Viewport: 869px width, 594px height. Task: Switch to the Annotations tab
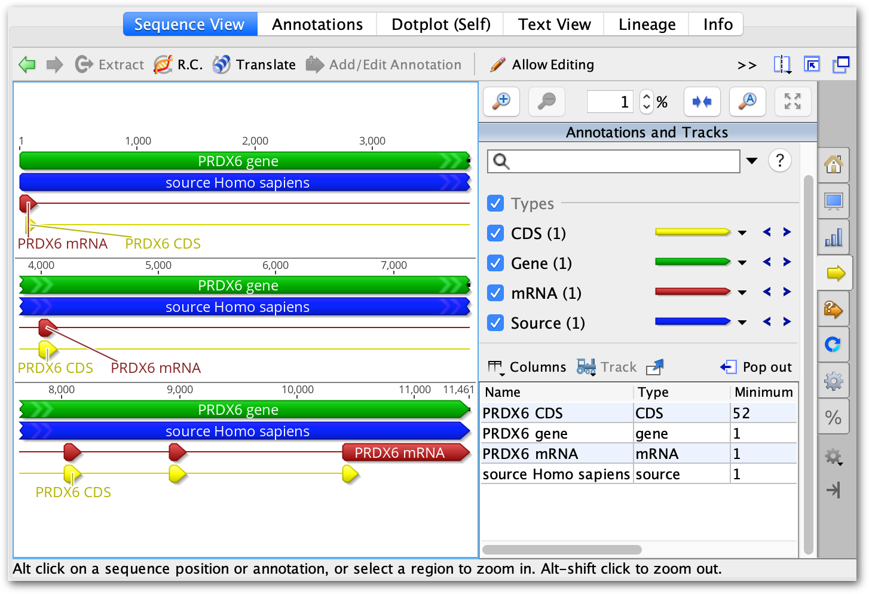[317, 25]
